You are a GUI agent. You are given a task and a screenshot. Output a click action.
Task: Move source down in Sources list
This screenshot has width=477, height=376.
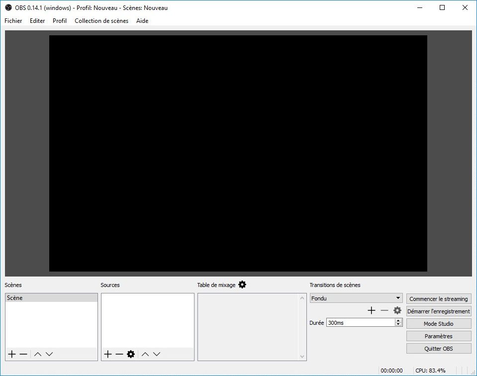pyautogui.click(x=157, y=354)
